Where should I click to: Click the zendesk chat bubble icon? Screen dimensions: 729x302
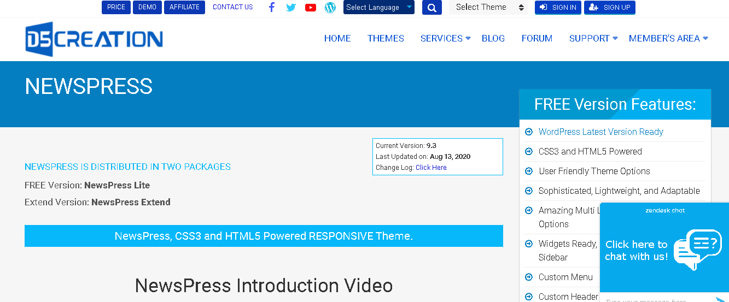coord(697,250)
